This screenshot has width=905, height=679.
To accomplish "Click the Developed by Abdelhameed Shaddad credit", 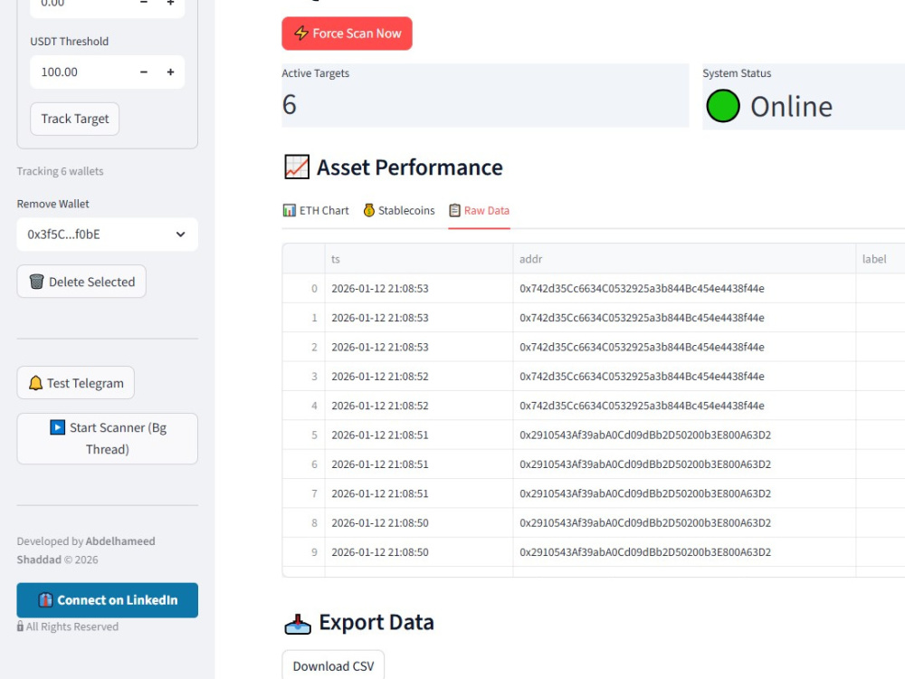I will click(86, 550).
